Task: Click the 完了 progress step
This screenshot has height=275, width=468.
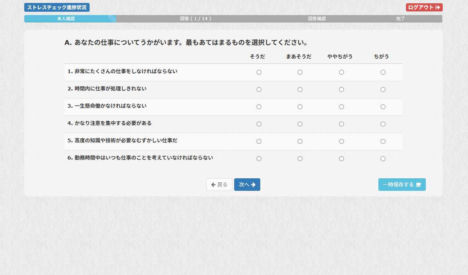Action: (x=400, y=19)
